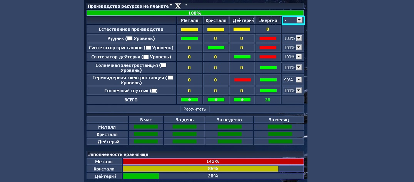Click the ВСЕГО row label
The image size is (414, 182).
click(x=131, y=100)
